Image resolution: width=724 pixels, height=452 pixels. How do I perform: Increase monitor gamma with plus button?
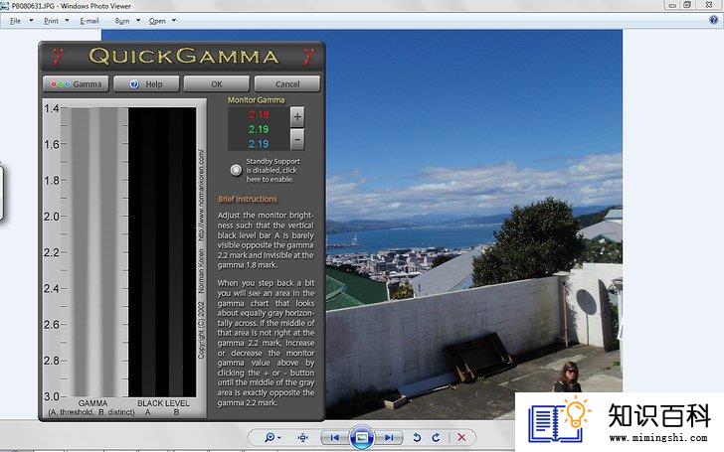tap(297, 116)
